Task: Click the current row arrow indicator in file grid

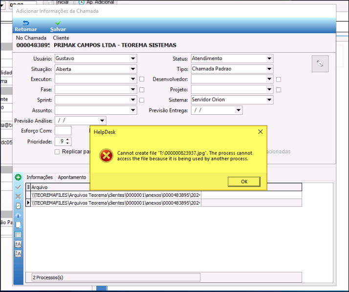Action: pos(28,203)
